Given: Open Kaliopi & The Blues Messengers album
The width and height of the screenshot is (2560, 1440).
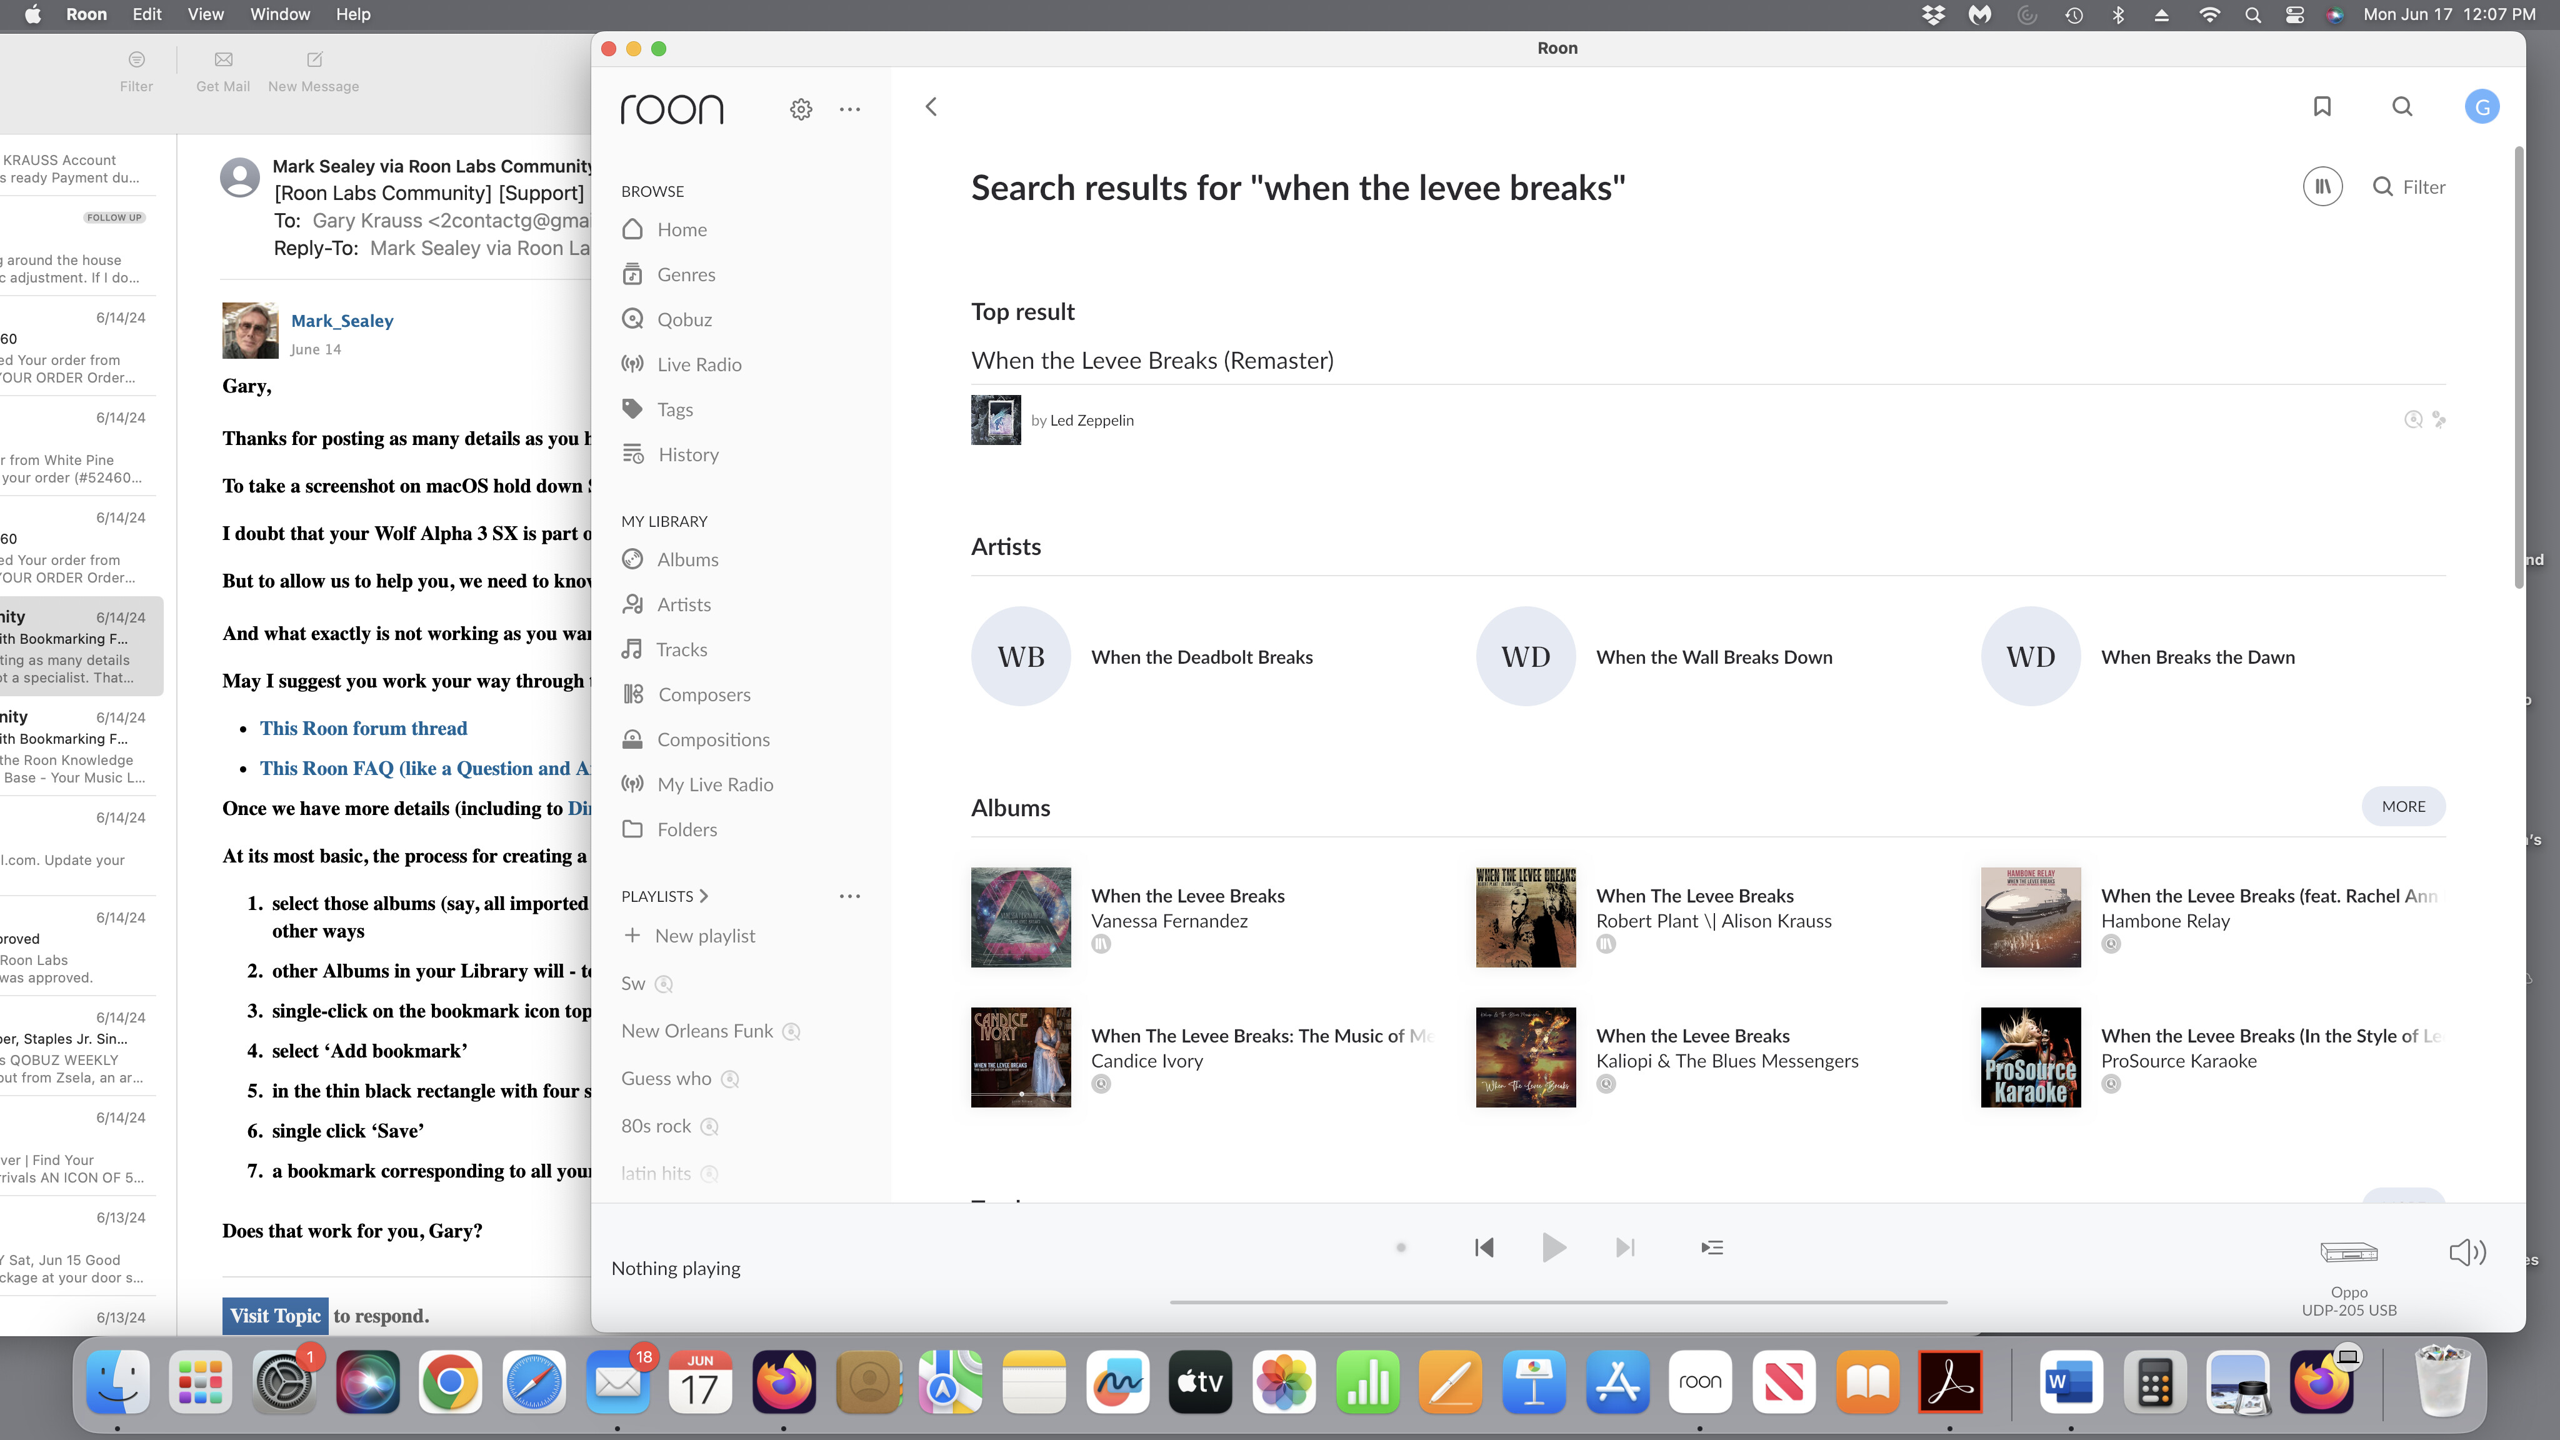Looking at the screenshot, I should coord(1526,1057).
